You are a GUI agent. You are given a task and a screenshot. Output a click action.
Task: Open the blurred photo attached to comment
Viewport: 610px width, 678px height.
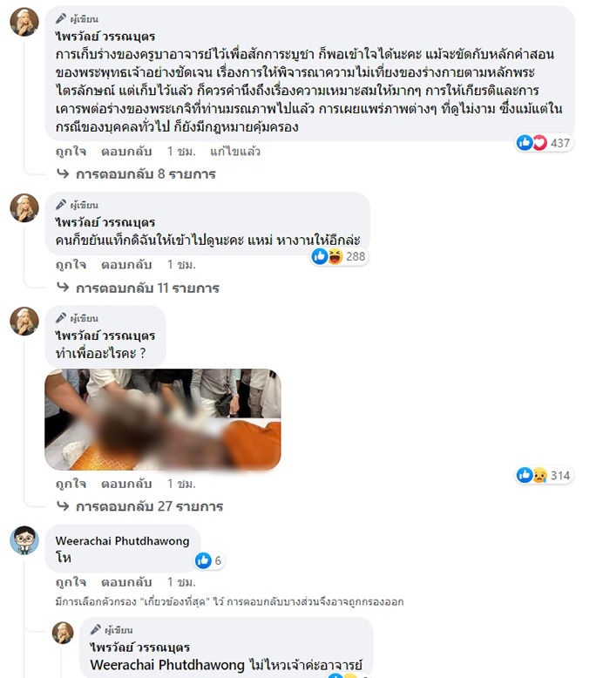pos(163,419)
